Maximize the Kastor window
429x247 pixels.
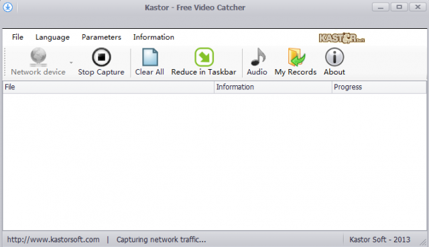click(400, 7)
